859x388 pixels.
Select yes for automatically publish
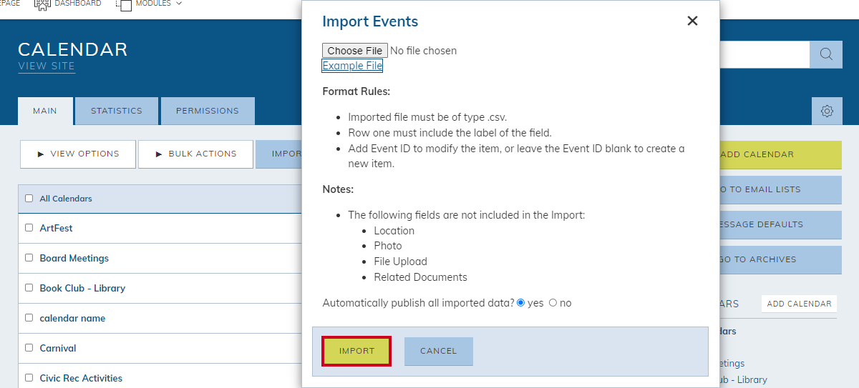pos(520,303)
